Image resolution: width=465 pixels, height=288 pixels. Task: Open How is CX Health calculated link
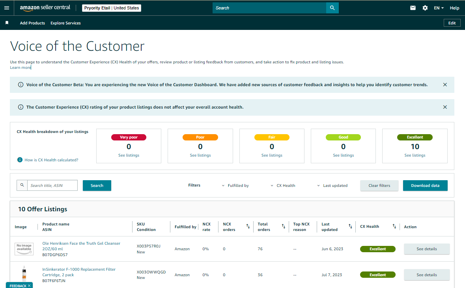tap(51, 160)
